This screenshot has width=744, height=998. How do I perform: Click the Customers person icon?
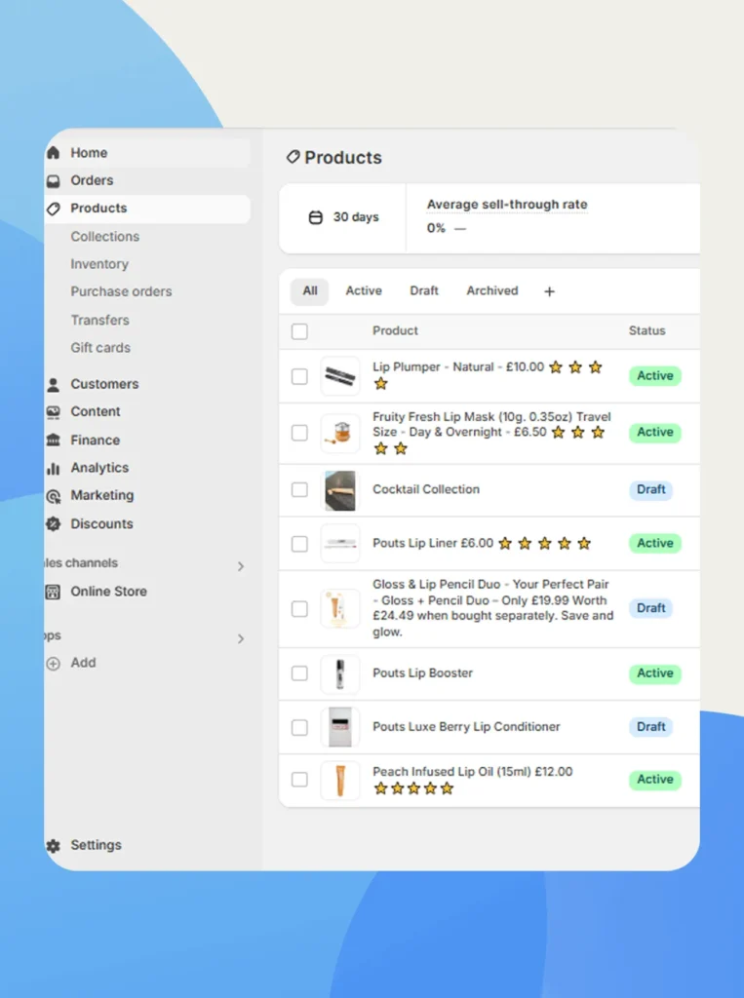click(53, 385)
